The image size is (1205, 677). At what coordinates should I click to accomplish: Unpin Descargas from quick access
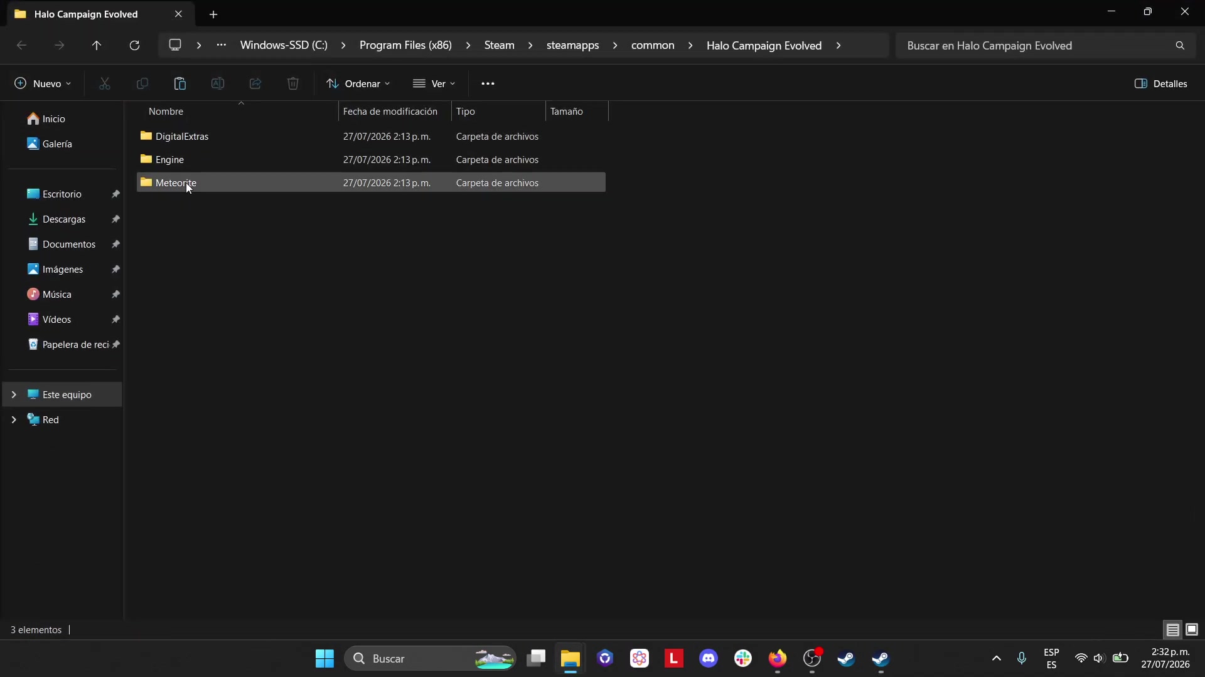(x=116, y=219)
